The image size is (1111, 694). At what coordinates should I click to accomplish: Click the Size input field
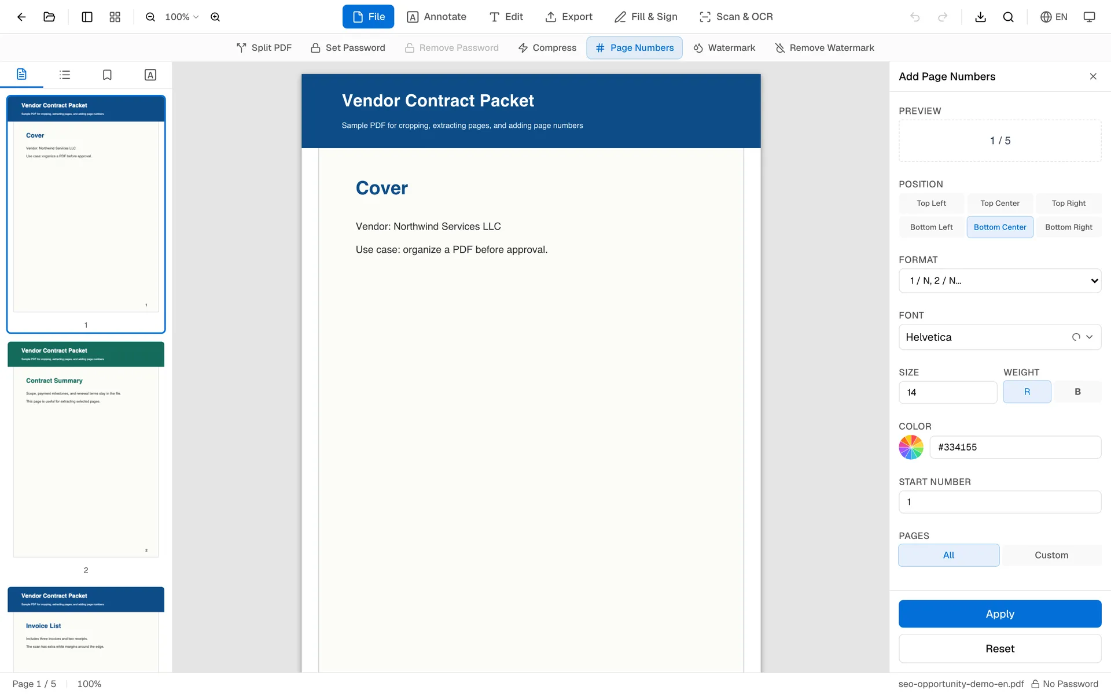coord(948,392)
